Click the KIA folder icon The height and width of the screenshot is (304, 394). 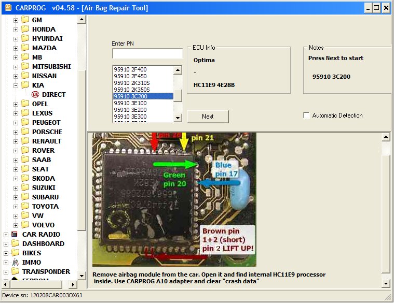click(25, 85)
